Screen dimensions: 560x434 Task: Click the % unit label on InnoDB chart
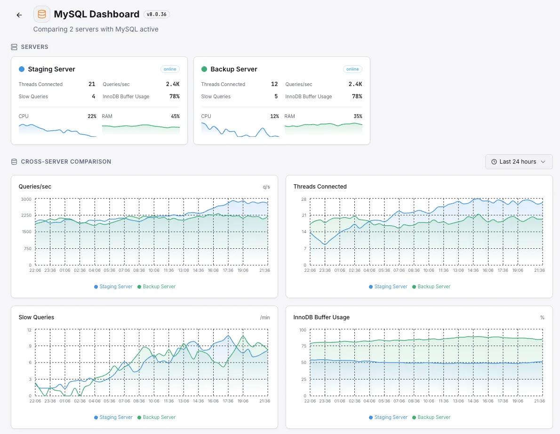pos(543,318)
